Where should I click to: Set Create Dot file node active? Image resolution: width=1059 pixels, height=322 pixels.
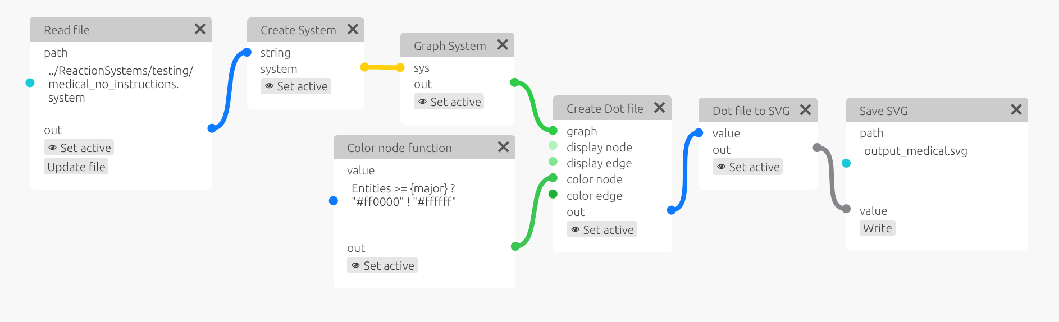pyautogui.click(x=602, y=230)
